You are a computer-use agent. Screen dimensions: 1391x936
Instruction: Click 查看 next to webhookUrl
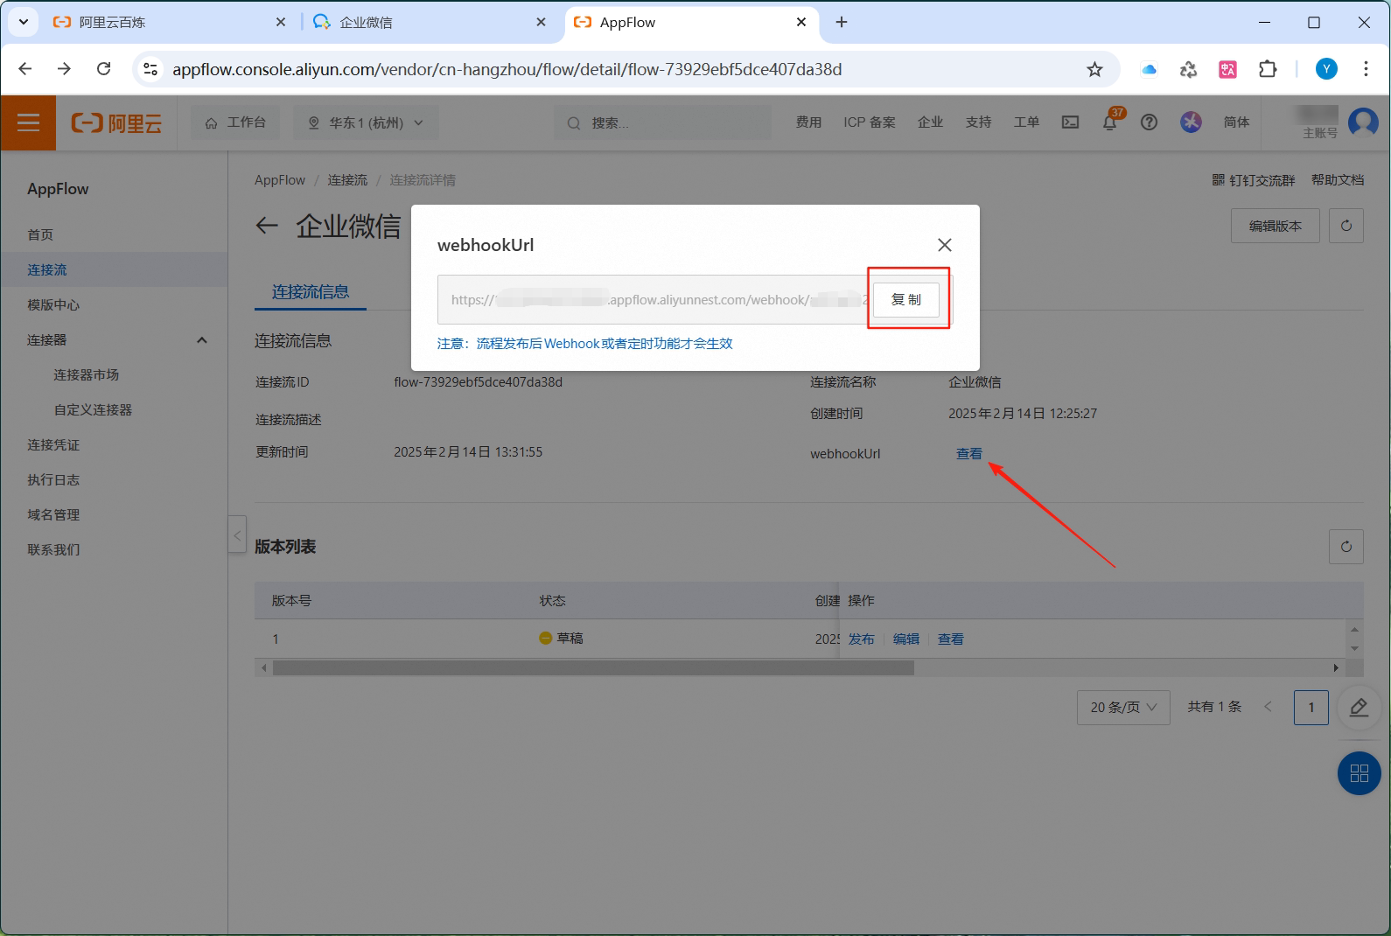click(969, 453)
